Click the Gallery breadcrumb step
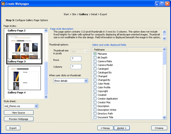The width and height of the screenshot is (171, 134). pyautogui.click(x=84, y=14)
